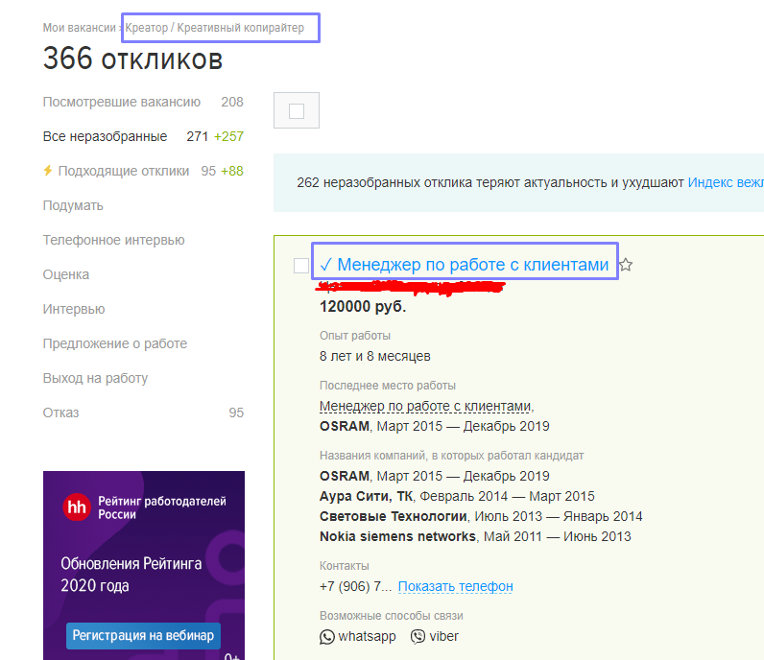Click the Рейтинг работодателей России banner
This screenshot has width=764, height=660.
(144, 565)
